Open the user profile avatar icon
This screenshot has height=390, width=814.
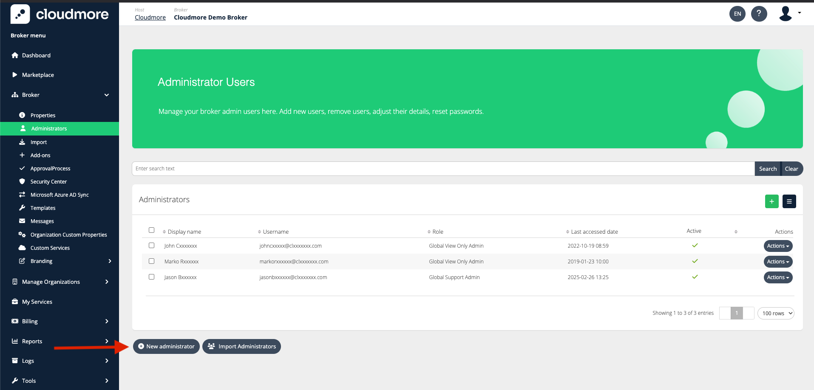coord(786,14)
